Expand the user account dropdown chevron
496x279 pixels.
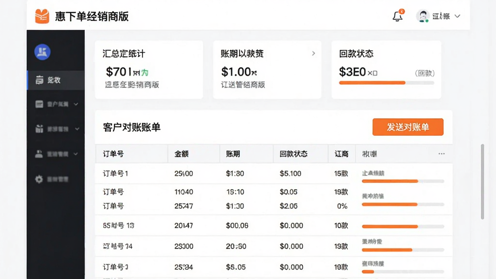point(457,16)
